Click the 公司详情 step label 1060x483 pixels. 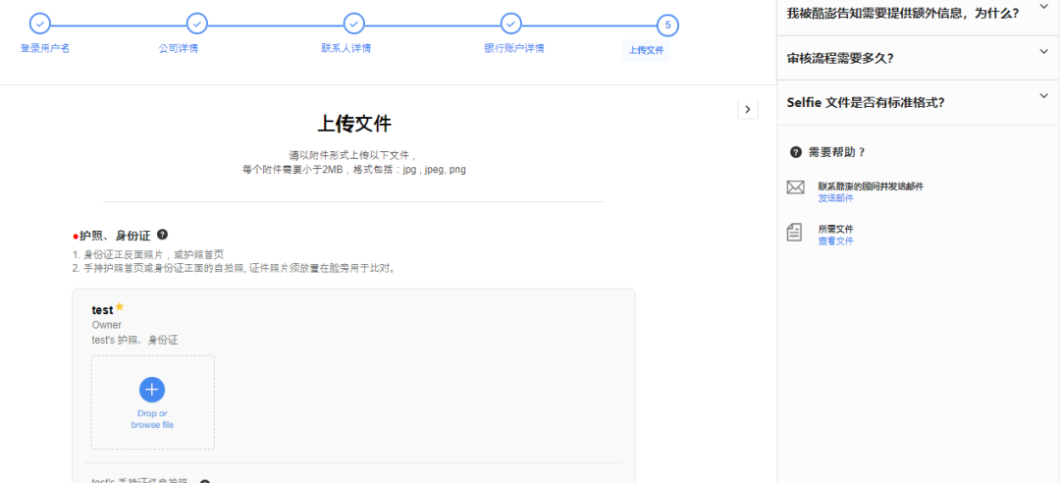pos(178,48)
